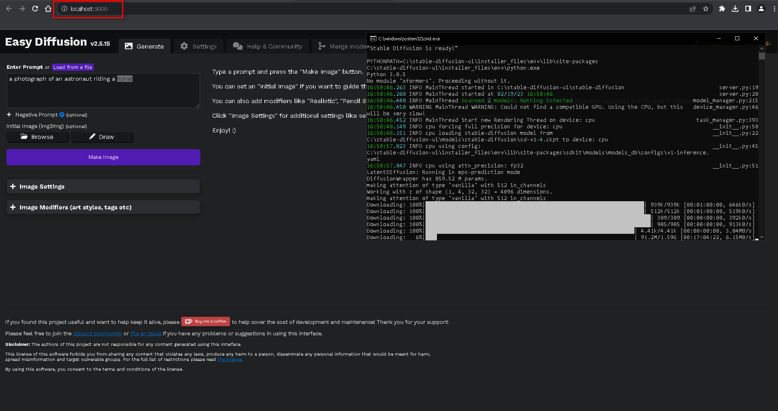Open the Draw initial image tool

coord(102,137)
